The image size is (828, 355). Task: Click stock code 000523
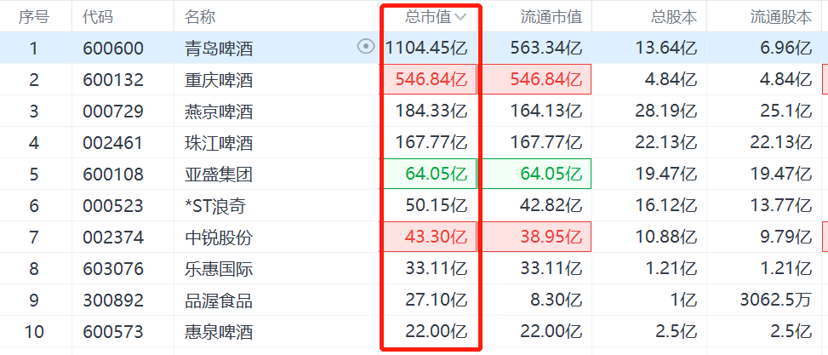[113, 206]
